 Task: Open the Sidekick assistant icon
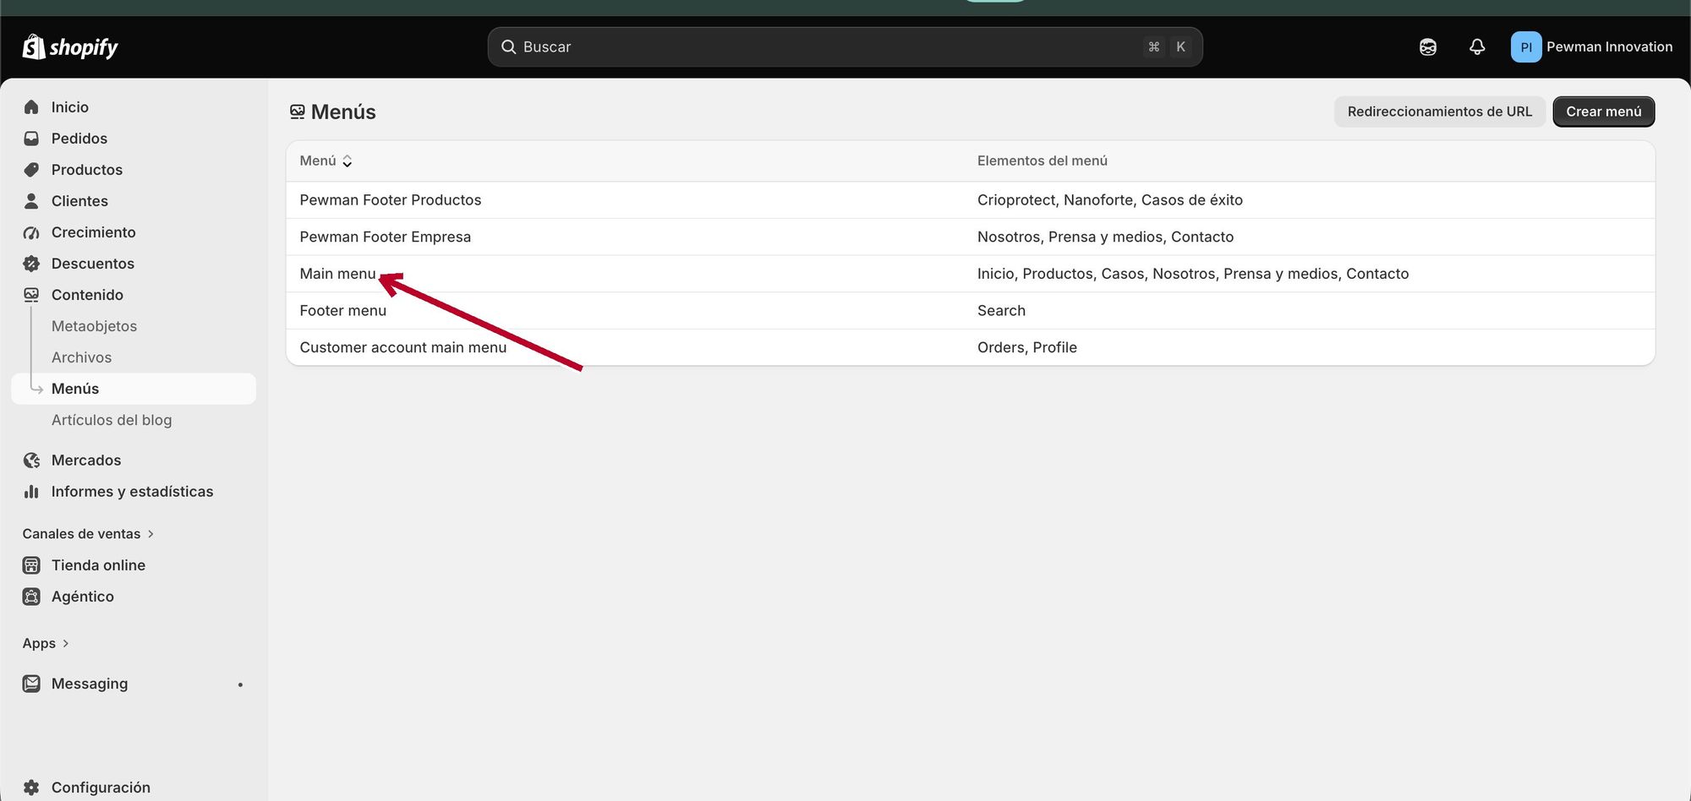click(1428, 47)
